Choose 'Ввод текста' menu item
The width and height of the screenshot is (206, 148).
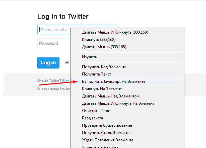click(127, 118)
